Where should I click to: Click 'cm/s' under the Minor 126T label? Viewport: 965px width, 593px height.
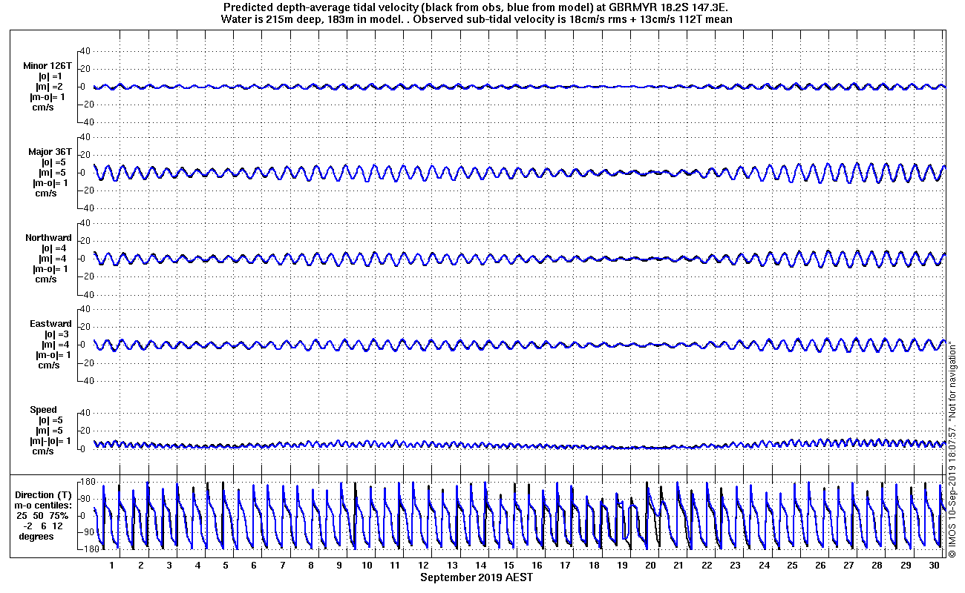coord(42,107)
